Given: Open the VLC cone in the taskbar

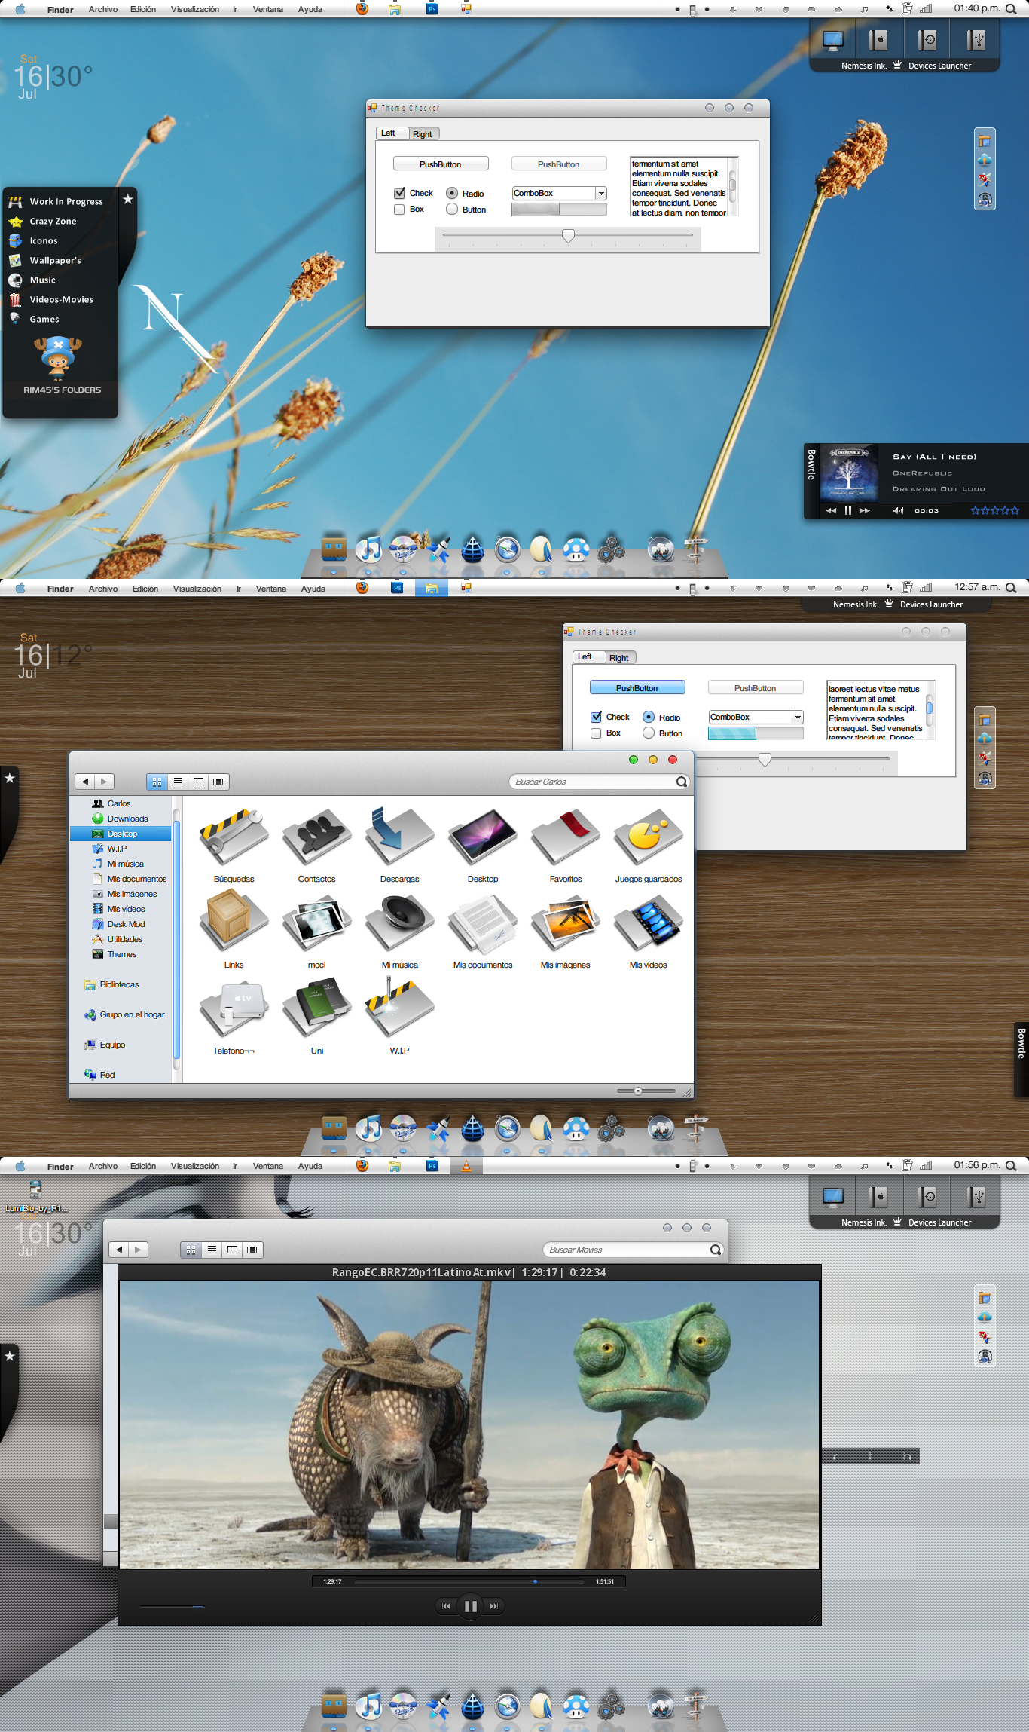Looking at the screenshot, I should (x=466, y=1166).
